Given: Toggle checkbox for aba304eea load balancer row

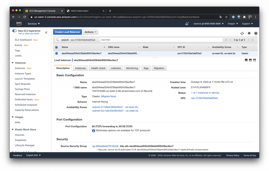Looking at the screenshot, I should coord(56,53).
